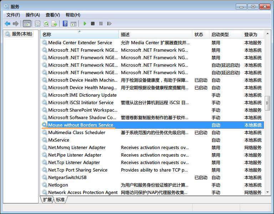This screenshot has height=214, width=274.
Task: Click 已启动 status of Multimedia Class Scheduler
Action: coord(201,133)
